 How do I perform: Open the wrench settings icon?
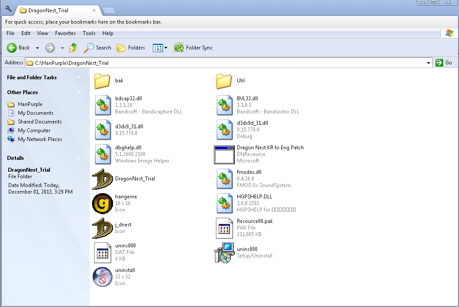click(x=8, y=9)
